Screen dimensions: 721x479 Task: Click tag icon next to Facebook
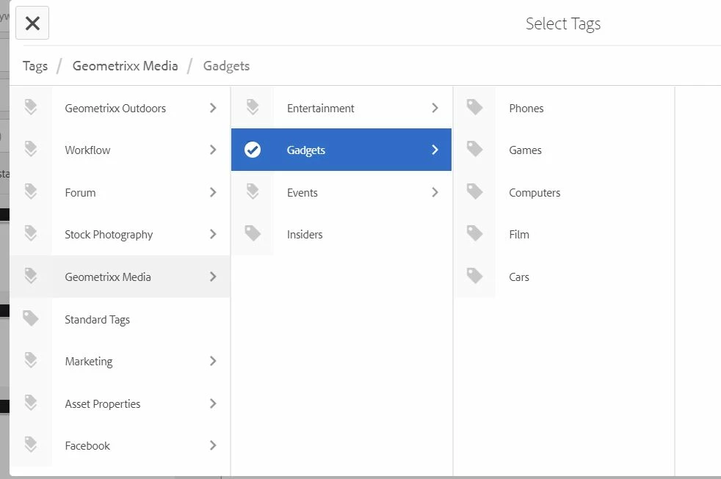(31, 445)
